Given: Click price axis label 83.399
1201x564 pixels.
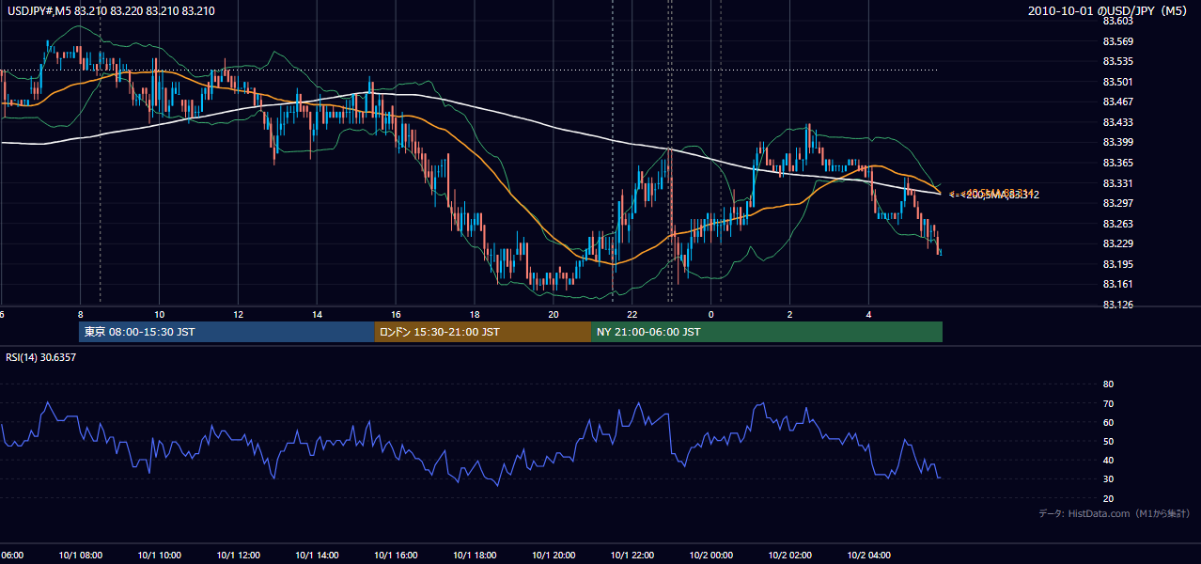Looking at the screenshot, I should [1117, 143].
